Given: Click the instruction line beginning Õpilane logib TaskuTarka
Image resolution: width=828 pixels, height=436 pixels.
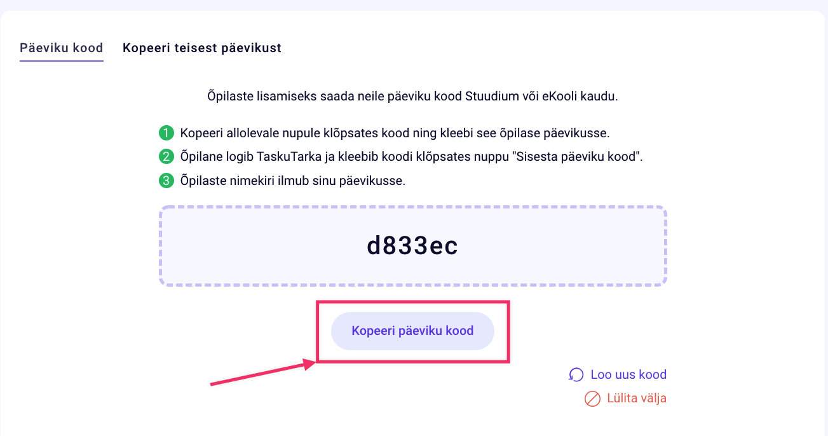Looking at the screenshot, I should coord(411,157).
